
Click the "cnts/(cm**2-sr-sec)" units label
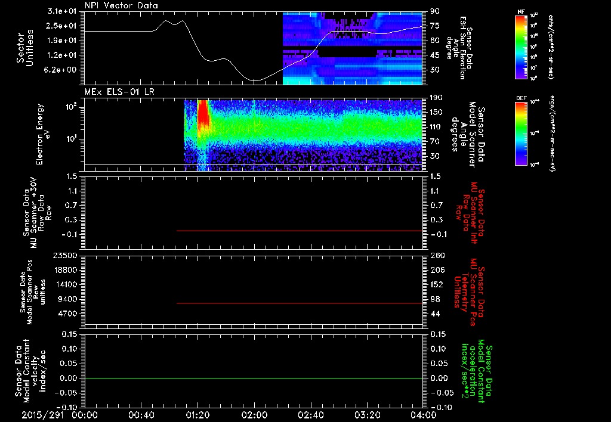551,47
